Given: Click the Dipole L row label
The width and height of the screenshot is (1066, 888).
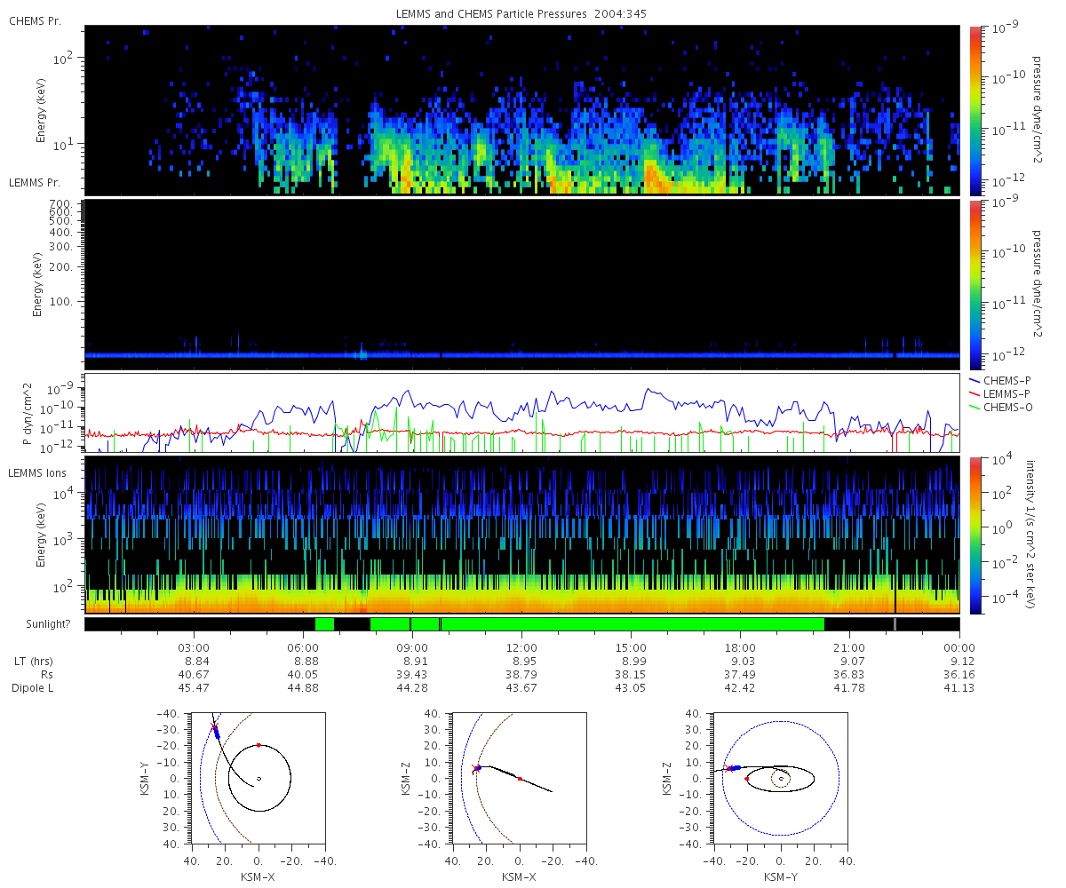Looking at the screenshot, I should click(x=35, y=688).
